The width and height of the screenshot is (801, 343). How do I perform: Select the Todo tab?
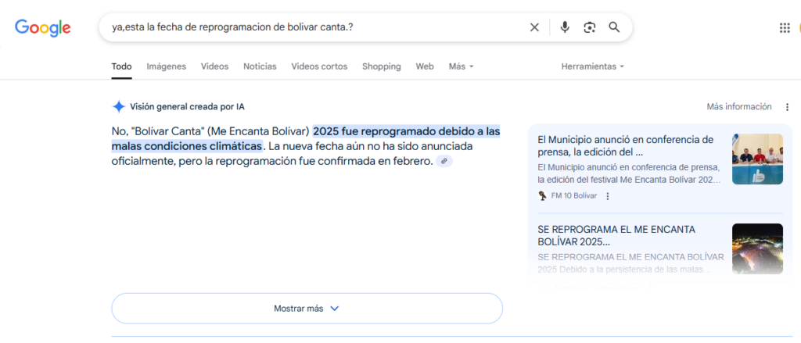pyautogui.click(x=121, y=66)
